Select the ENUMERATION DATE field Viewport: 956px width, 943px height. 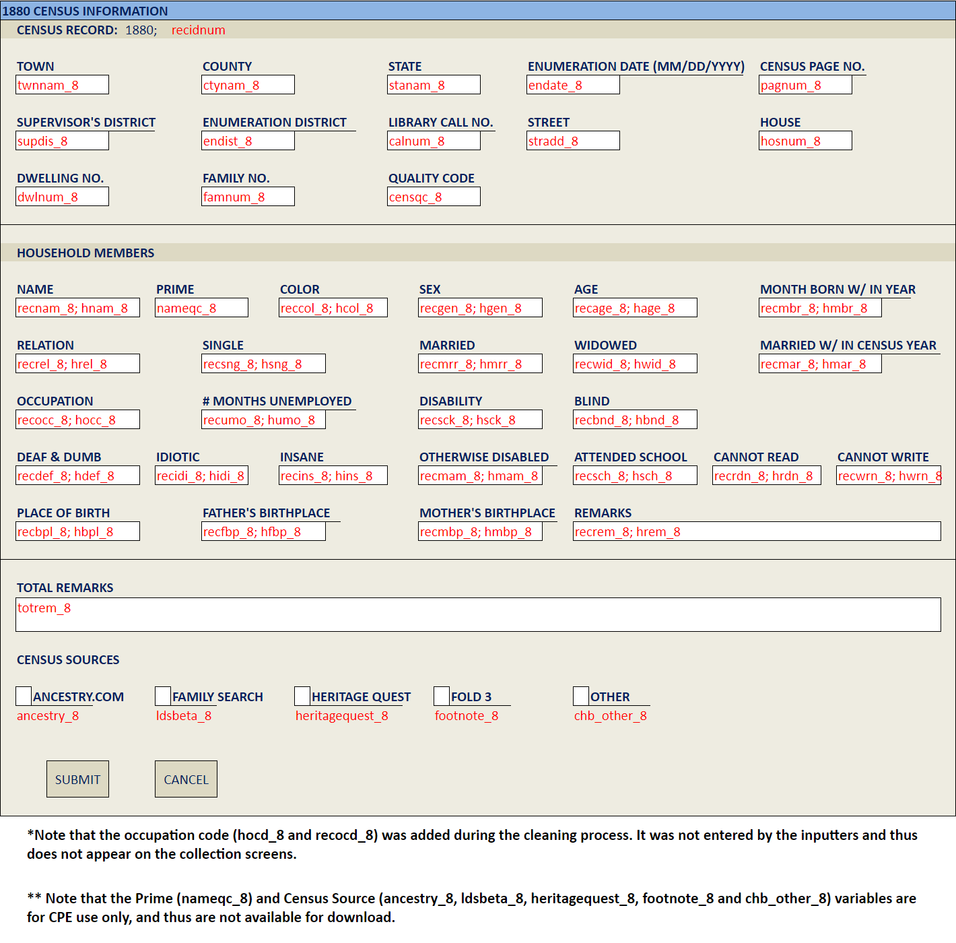[573, 85]
